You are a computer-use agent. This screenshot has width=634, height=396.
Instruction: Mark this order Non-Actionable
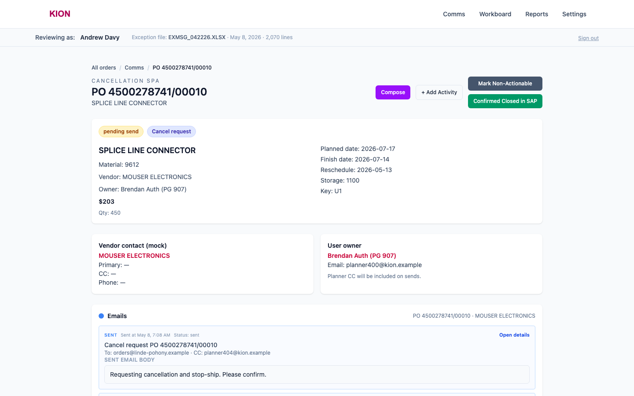coord(505,84)
